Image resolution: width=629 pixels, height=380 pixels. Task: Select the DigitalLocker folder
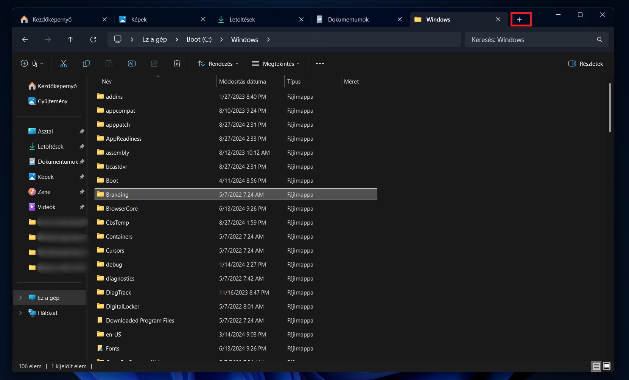236,306
